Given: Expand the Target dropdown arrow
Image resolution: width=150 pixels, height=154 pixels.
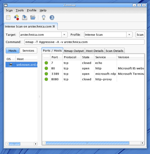Looking at the screenshot, I should [64, 35].
